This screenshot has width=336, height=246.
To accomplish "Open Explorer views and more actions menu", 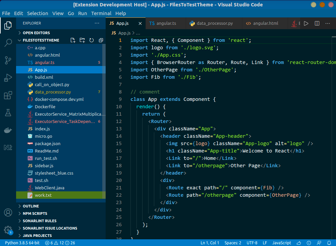I will click(97, 23).
